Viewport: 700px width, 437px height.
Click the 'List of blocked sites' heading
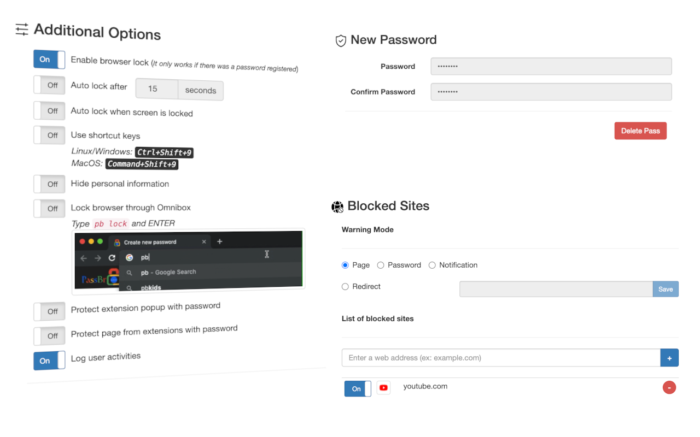377,318
